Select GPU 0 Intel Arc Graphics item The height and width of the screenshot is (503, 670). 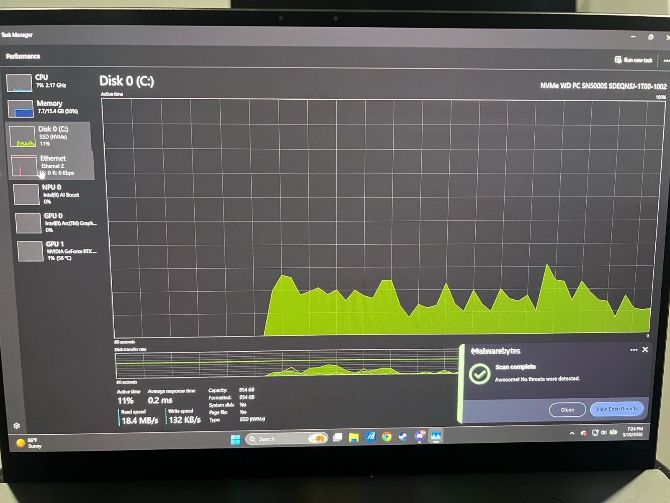point(57,223)
